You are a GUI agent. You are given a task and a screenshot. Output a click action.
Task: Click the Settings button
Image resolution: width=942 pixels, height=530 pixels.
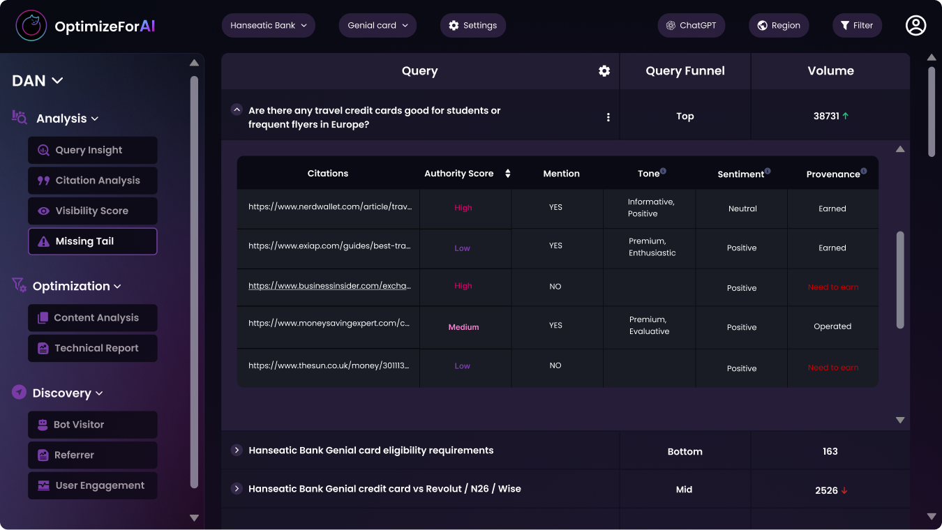pyautogui.click(x=473, y=26)
